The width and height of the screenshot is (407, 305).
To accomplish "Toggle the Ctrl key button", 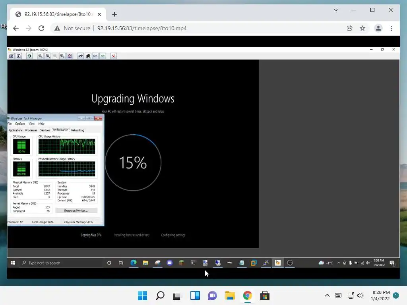I will (x=95, y=56).
